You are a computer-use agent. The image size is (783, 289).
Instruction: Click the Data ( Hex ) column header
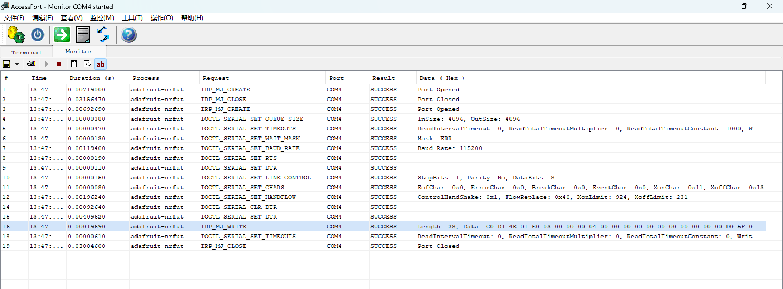point(591,78)
